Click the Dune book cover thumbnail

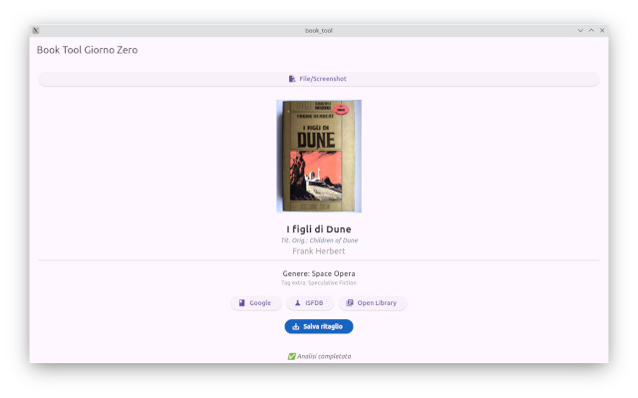click(319, 157)
